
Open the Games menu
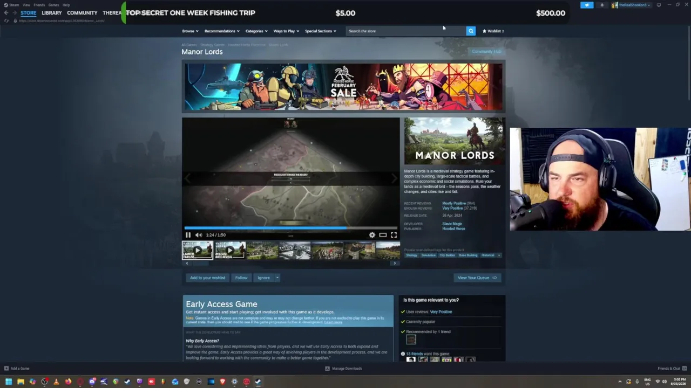click(x=53, y=5)
